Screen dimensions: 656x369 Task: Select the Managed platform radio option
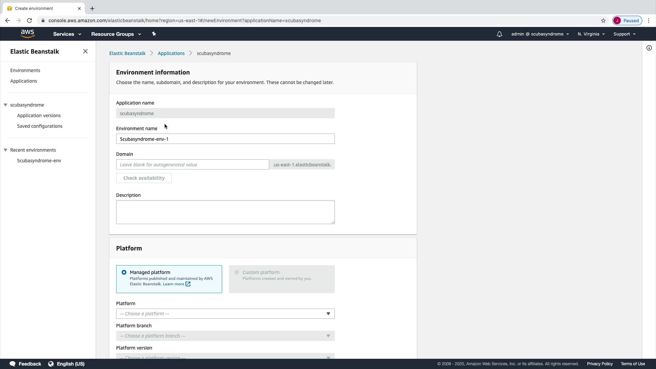(x=124, y=272)
